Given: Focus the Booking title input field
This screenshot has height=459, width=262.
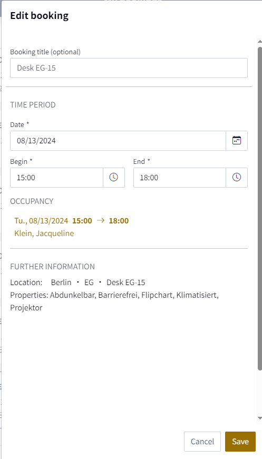Looking at the screenshot, I should pyautogui.click(x=129, y=68).
